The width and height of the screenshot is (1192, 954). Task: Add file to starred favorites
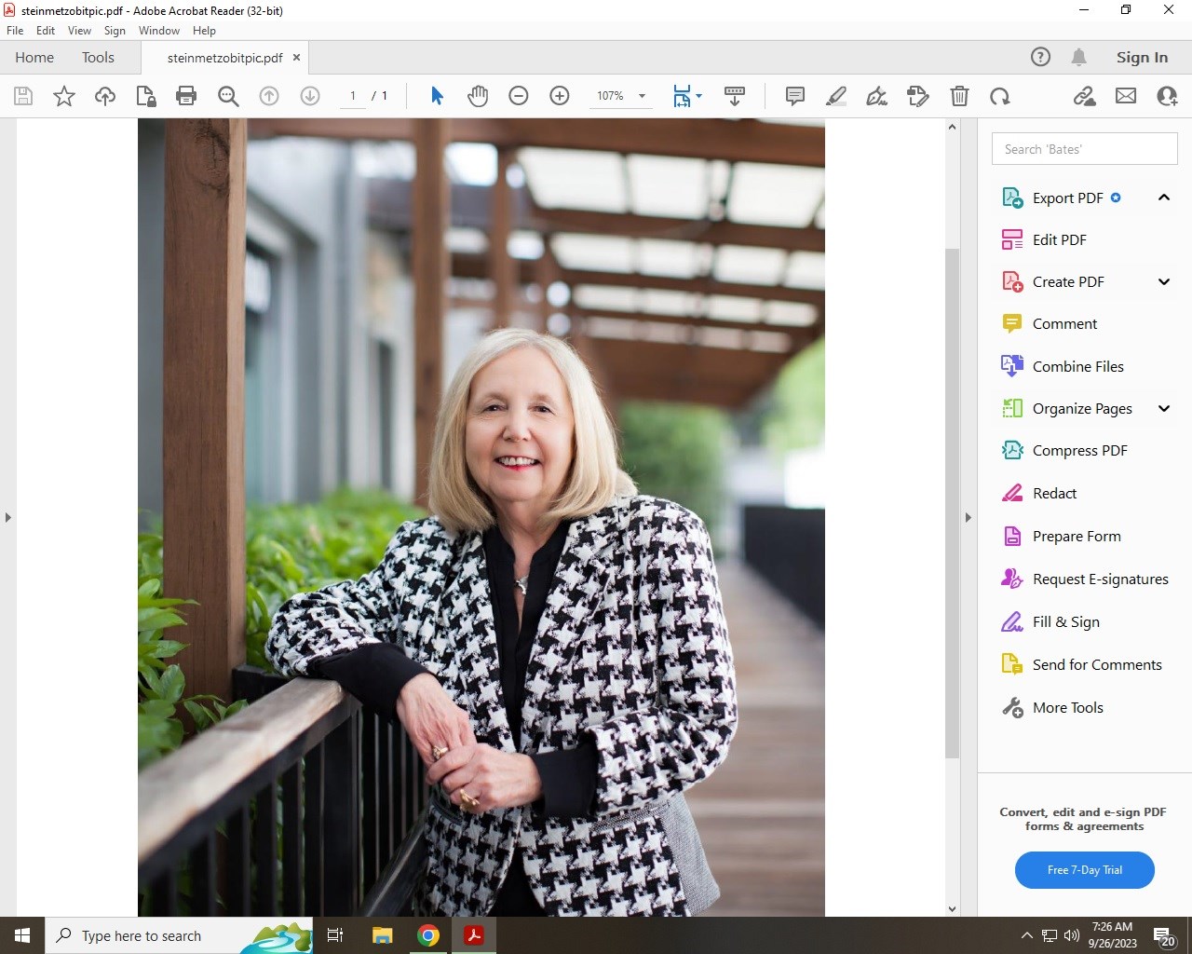click(64, 96)
